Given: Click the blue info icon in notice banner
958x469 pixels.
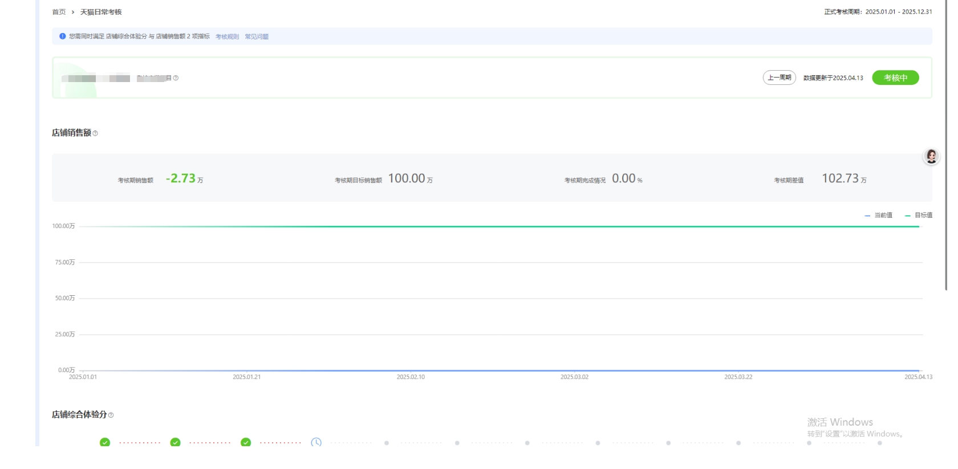Looking at the screenshot, I should [63, 36].
